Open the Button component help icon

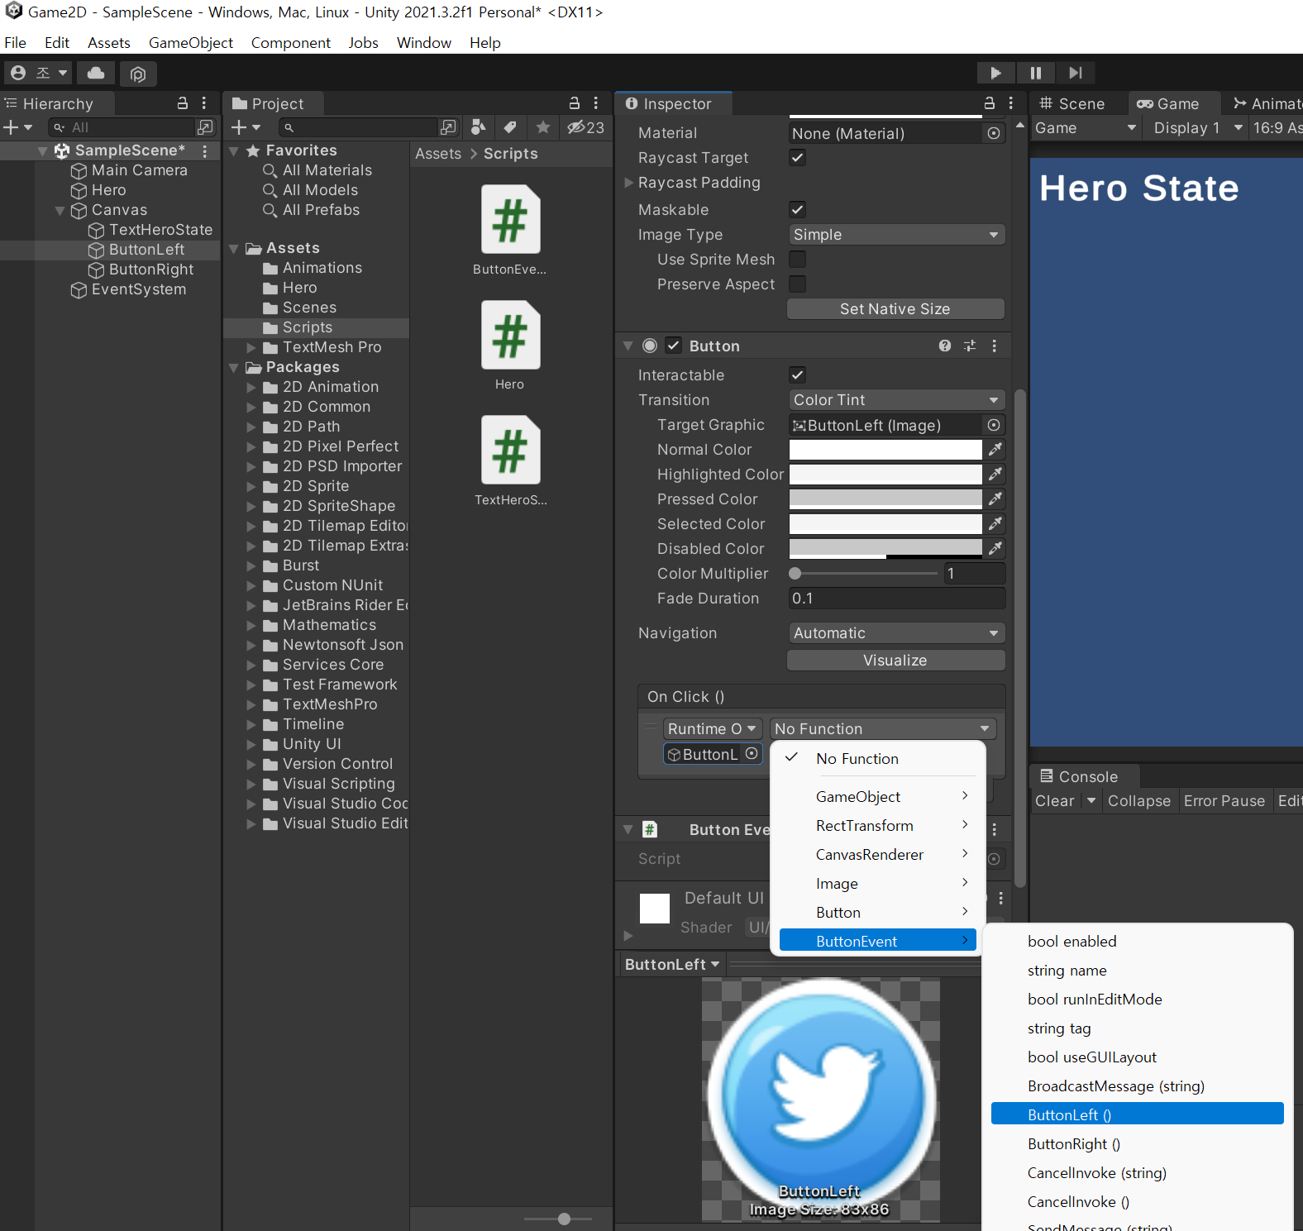(944, 346)
